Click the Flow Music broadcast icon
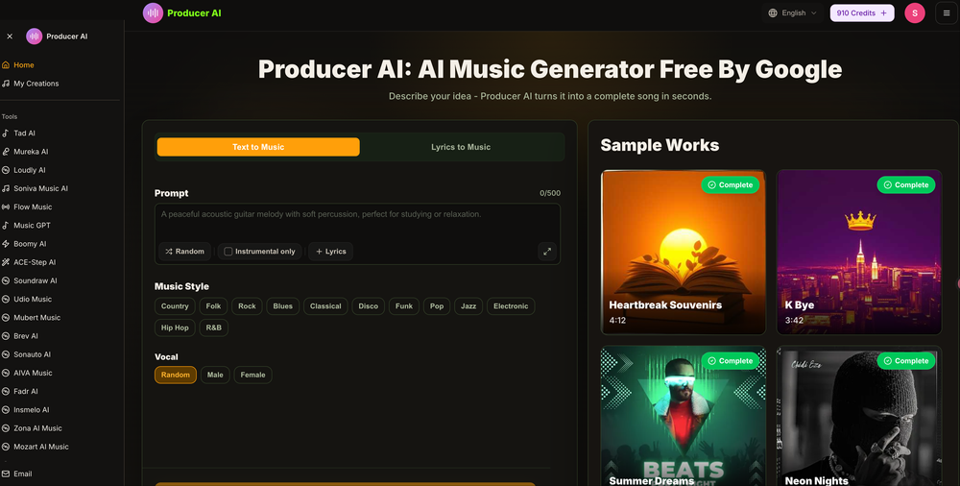The image size is (960, 486). coord(6,207)
